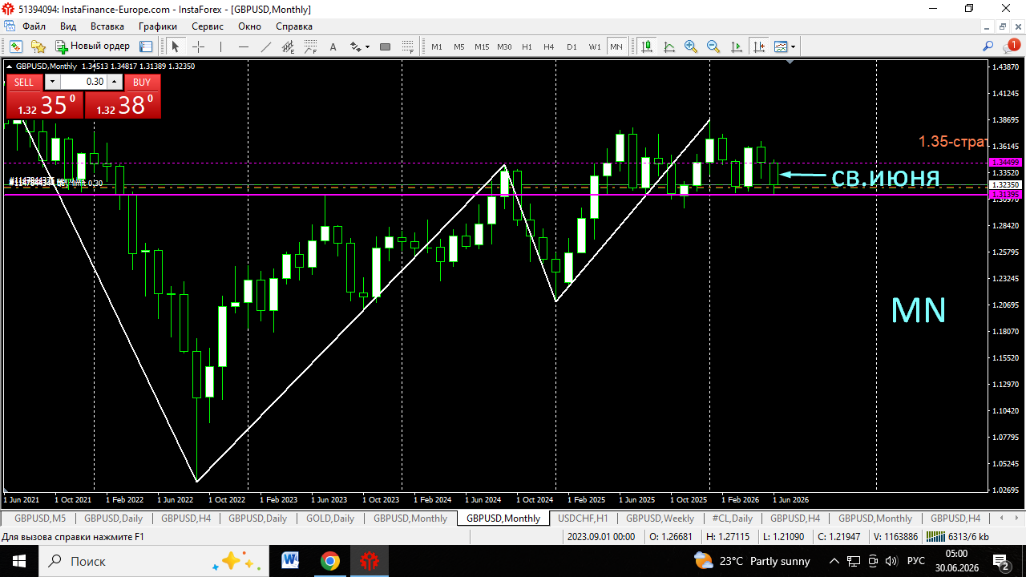Pick the Fibonacci retracement tool
The height and width of the screenshot is (577, 1026).
pos(311,46)
